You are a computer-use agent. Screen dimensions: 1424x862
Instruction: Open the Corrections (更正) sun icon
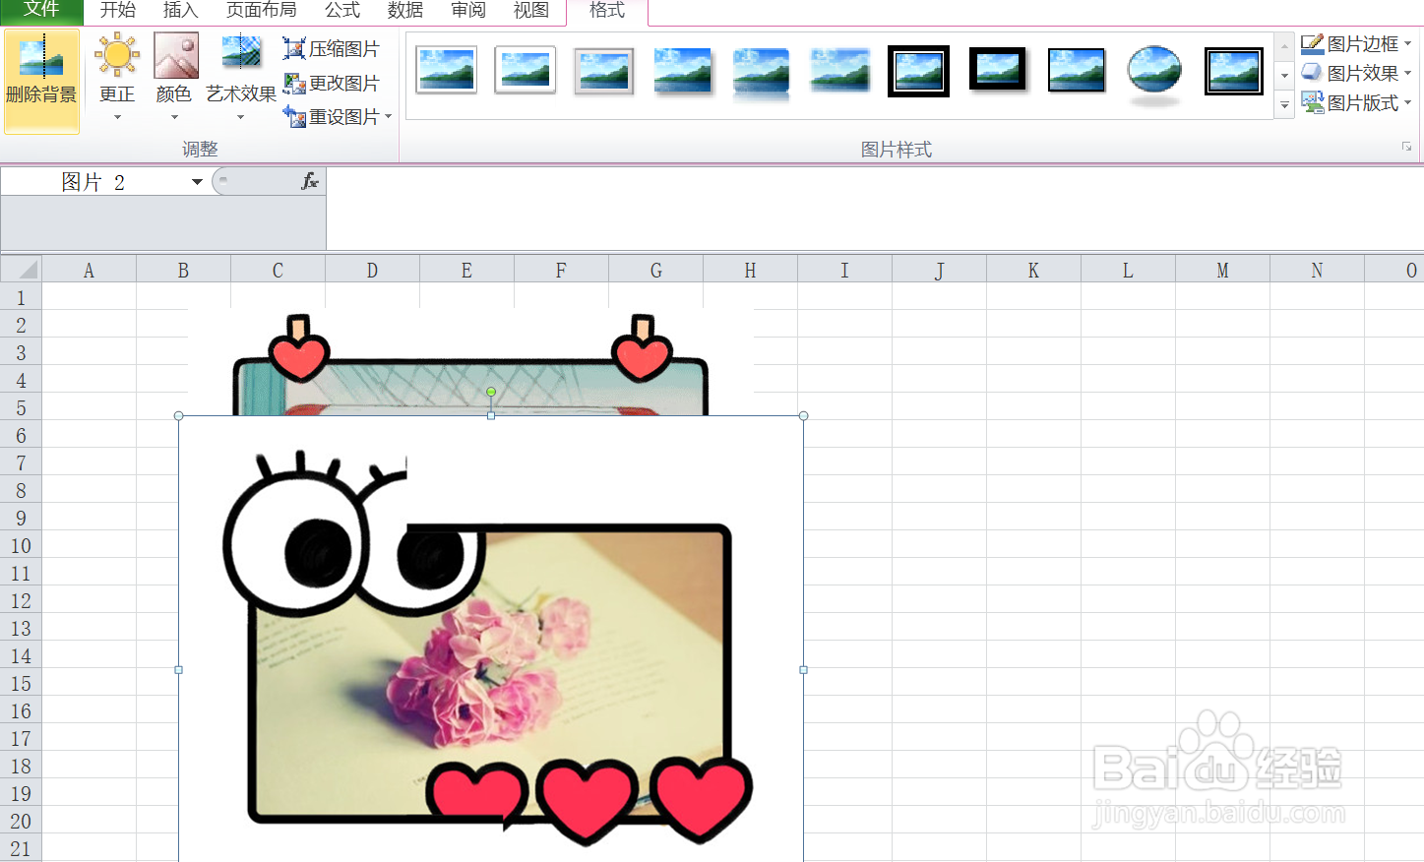click(117, 55)
